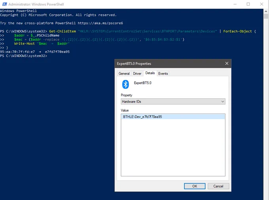This screenshot has width=269, height=200.
Task: Select the BTHLE\Dev_e7fd7f70ea95 value row
Action: coord(173,117)
